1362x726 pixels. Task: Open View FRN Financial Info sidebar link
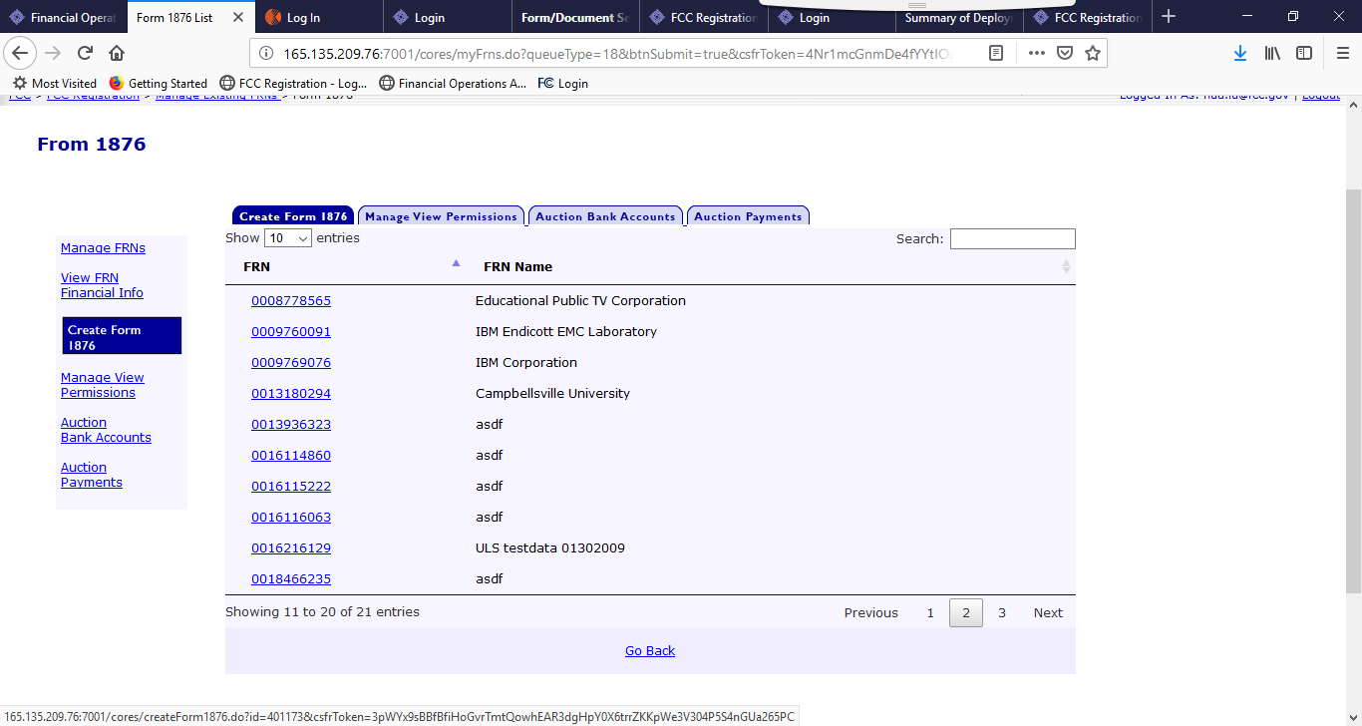point(102,285)
